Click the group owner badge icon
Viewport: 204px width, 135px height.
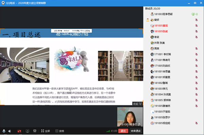point(148,20)
